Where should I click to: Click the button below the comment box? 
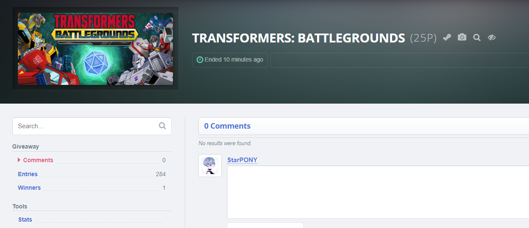265,225
